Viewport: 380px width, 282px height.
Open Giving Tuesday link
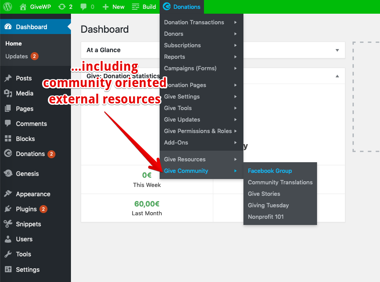pyautogui.click(x=268, y=205)
